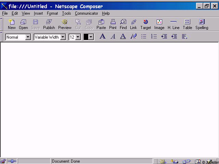Open the File menu
219x164 pixels.
point(5,13)
